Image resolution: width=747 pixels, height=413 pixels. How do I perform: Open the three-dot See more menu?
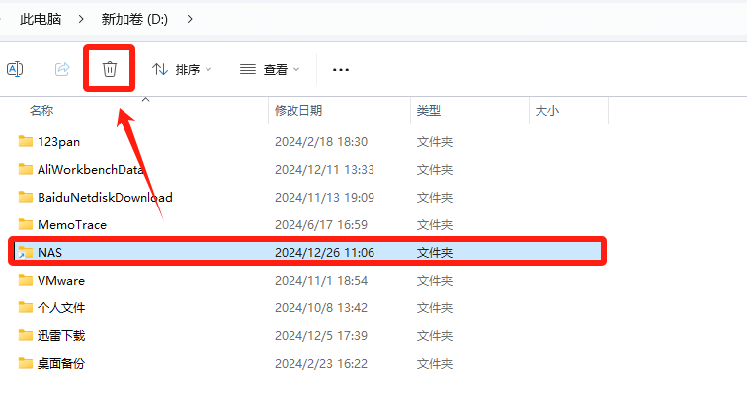pos(341,70)
